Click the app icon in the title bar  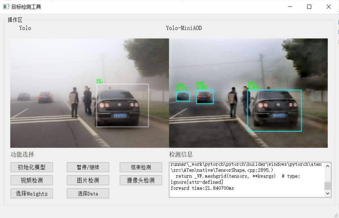pos(6,7)
